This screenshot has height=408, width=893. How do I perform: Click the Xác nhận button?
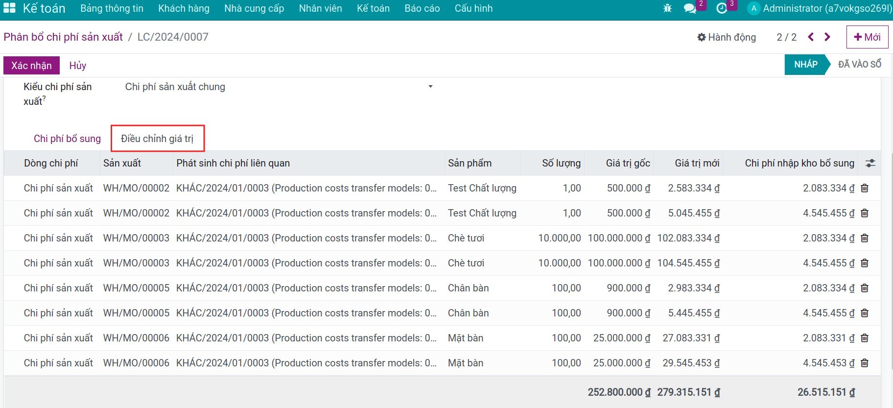31,66
